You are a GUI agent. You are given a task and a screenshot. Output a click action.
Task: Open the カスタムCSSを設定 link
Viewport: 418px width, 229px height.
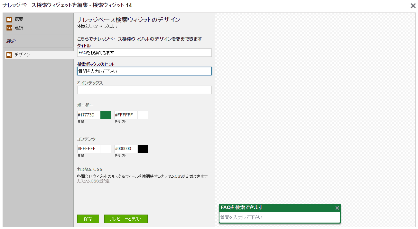[x=93, y=181]
